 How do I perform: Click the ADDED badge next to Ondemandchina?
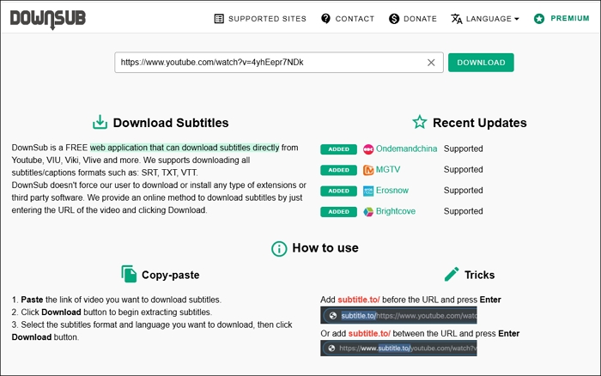tap(338, 149)
